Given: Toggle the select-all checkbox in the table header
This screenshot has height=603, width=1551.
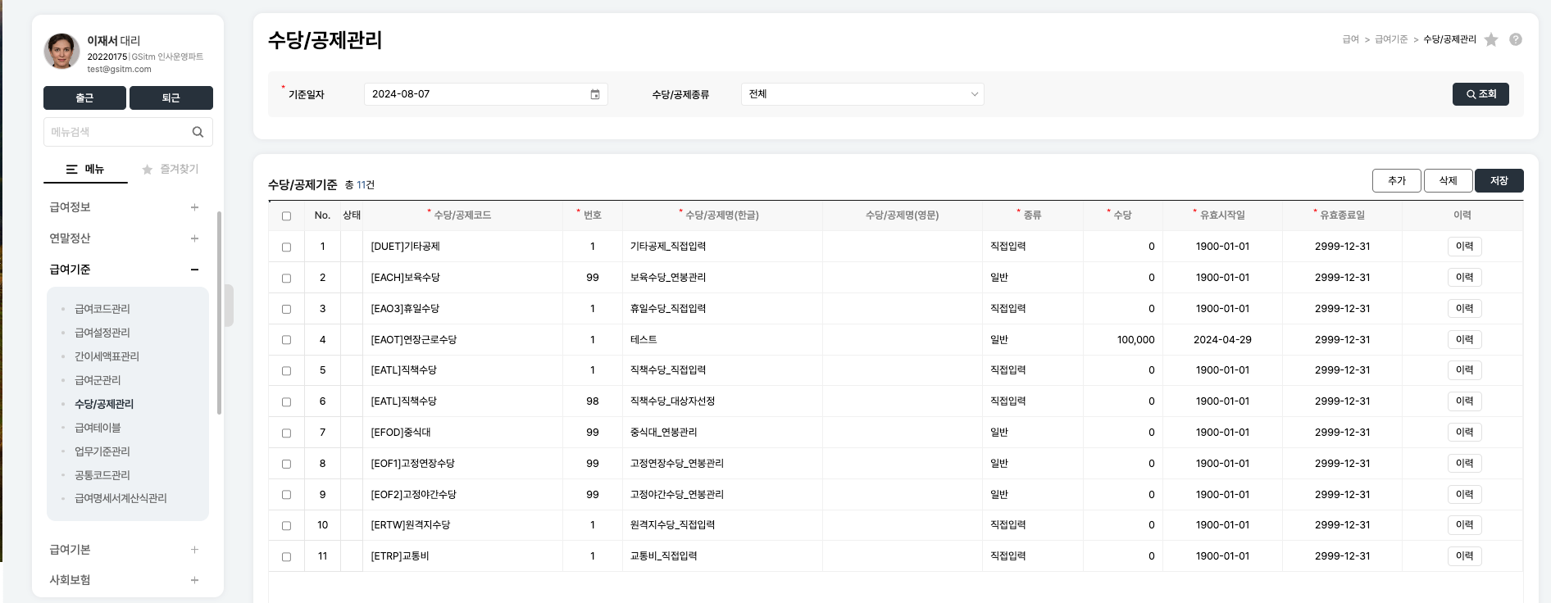Looking at the screenshot, I should point(286,216).
